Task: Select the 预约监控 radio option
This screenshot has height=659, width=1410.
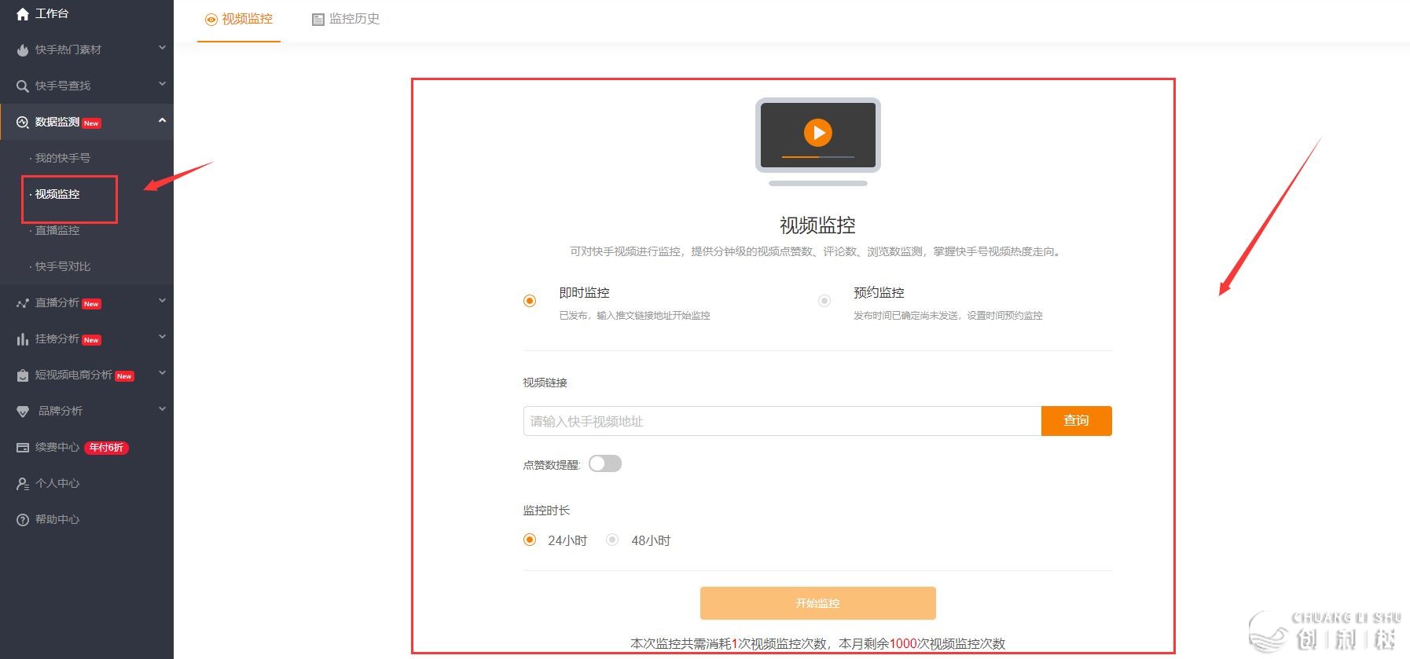Action: tap(824, 301)
